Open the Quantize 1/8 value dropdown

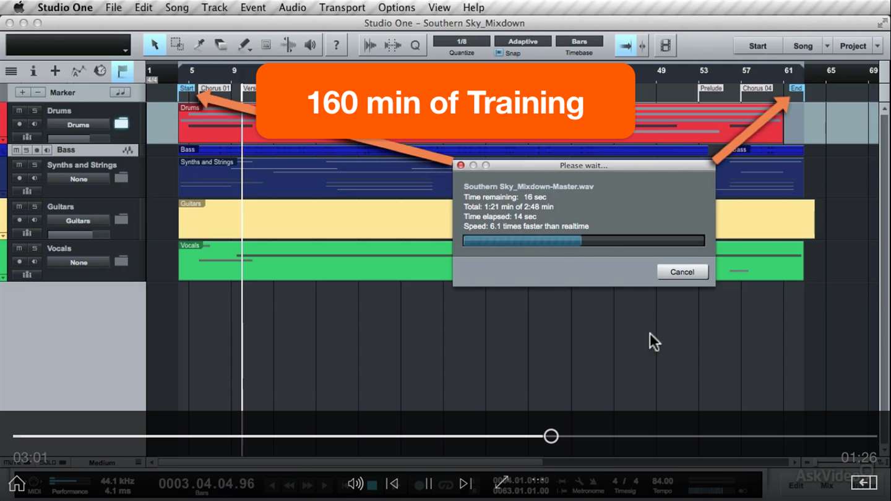coord(462,41)
